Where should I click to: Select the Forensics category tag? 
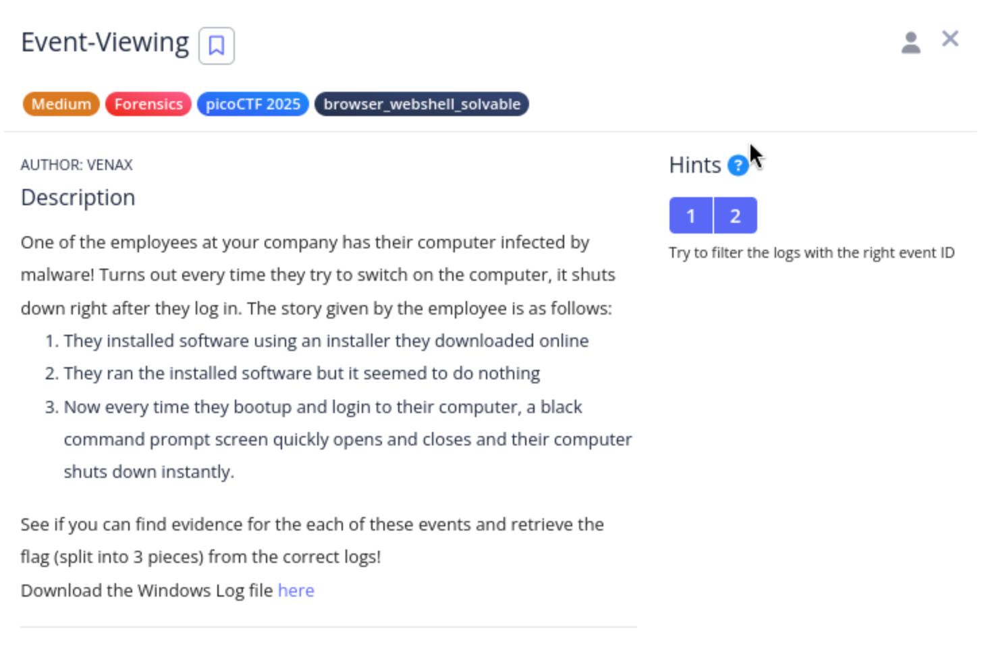click(148, 104)
